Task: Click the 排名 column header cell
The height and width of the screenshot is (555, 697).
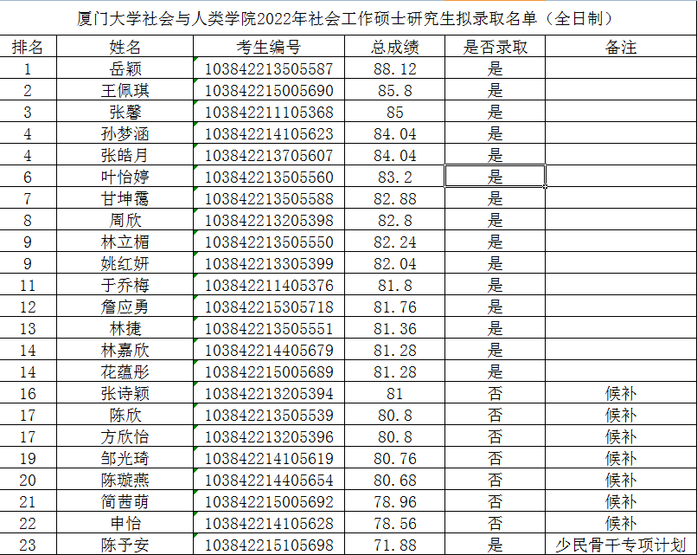Action: click(x=28, y=46)
